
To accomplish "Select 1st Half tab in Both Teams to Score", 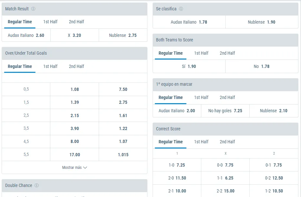I will 201,53.
